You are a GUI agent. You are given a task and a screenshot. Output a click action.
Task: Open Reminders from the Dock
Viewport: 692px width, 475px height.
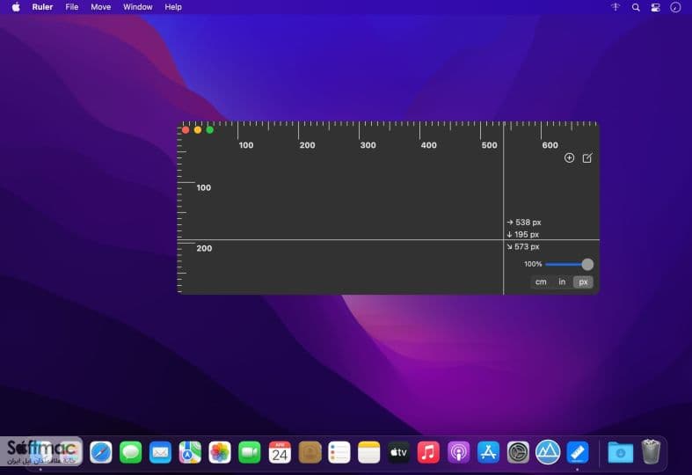pyautogui.click(x=339, y=452)
